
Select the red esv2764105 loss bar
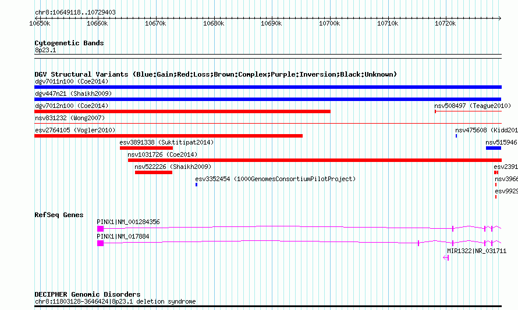pos(168,136)
